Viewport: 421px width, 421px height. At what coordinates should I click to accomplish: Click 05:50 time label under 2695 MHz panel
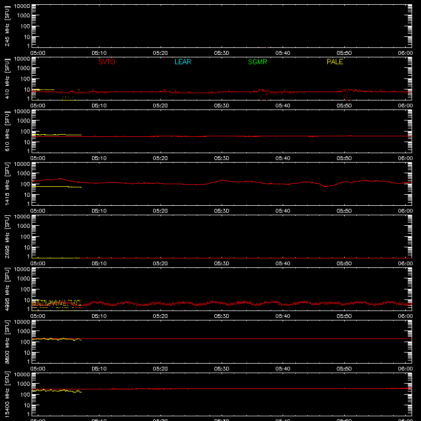pyautogui.click(x=344, y=264)
